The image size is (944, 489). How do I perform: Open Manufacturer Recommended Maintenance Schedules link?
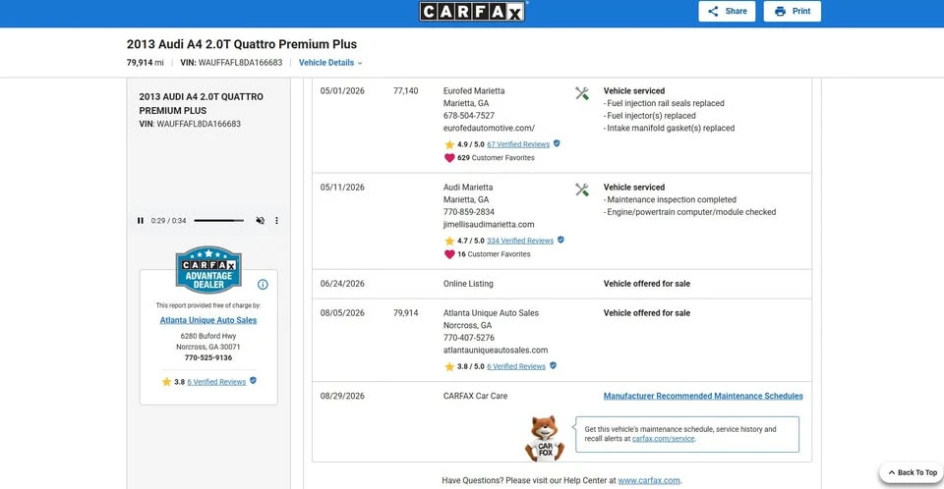pyautogui.click(x=703, y=396)
